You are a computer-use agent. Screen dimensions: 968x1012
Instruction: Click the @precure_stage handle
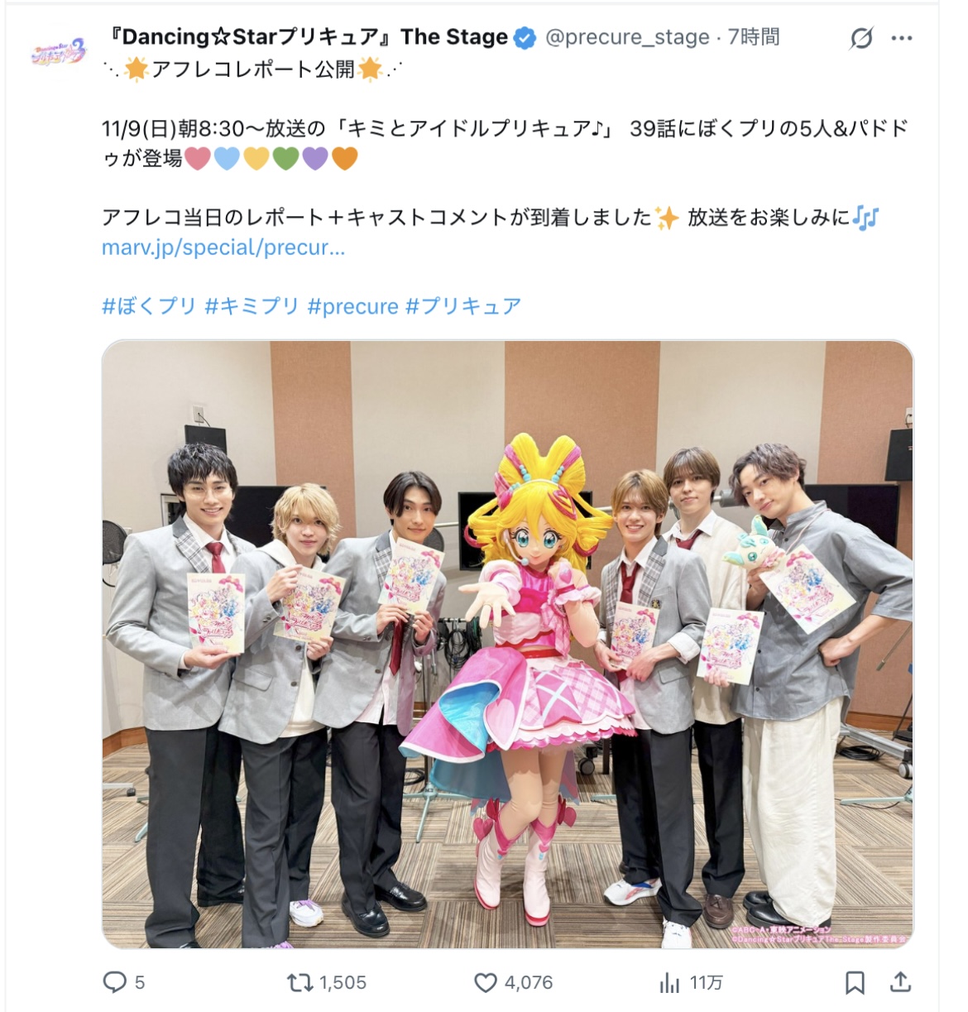point(627,37)
